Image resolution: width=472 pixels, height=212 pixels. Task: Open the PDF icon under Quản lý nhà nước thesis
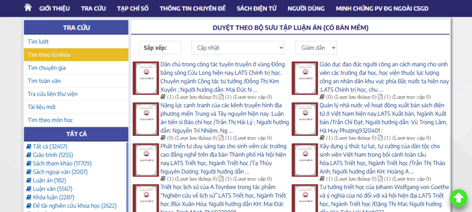(380, 138)
